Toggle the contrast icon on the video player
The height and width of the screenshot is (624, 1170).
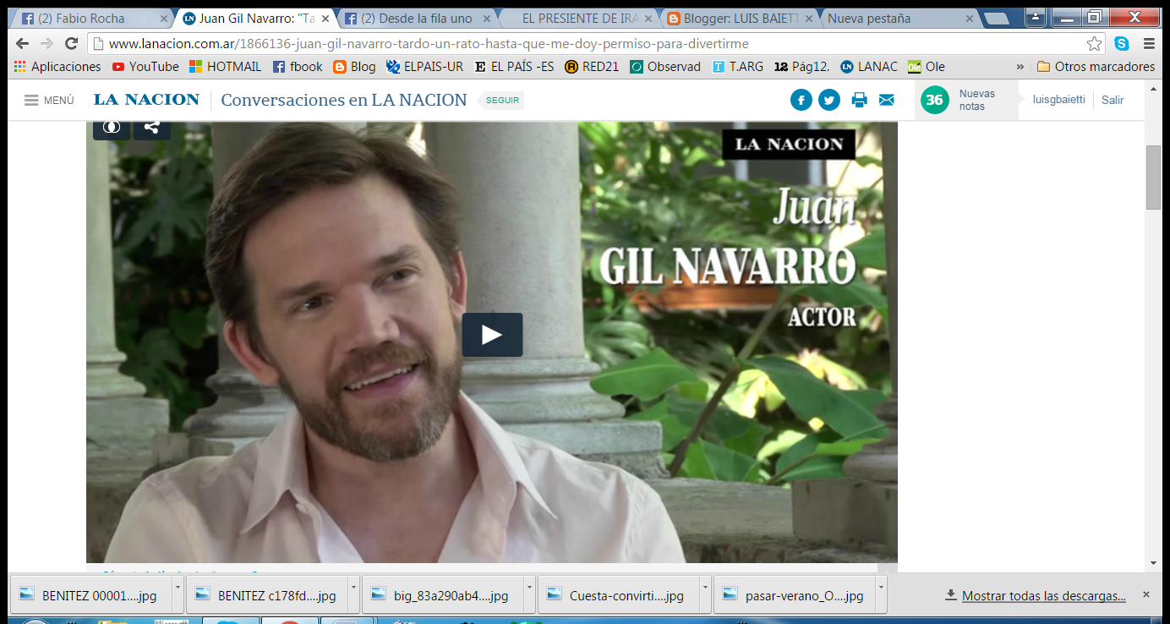click(x=111, y=128)
